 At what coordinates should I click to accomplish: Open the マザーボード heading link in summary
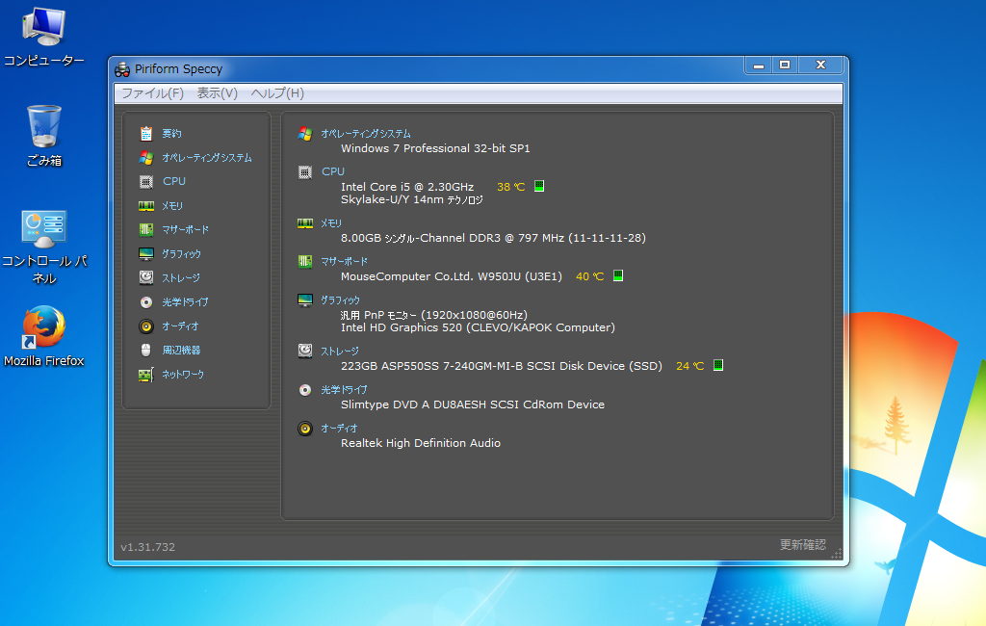pos(344,262)
